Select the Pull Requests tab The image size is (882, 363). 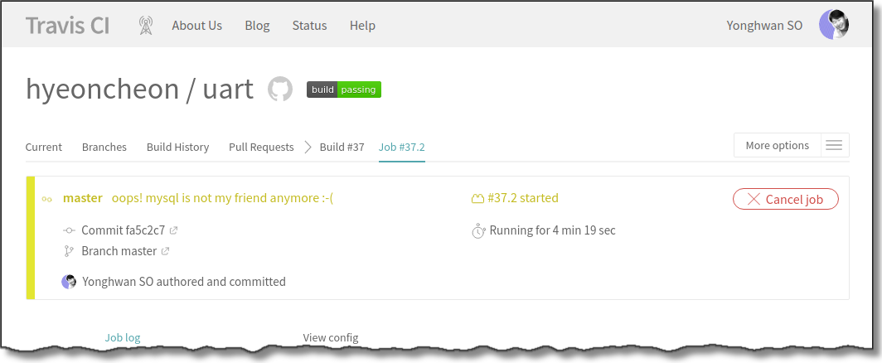(261, 147)
